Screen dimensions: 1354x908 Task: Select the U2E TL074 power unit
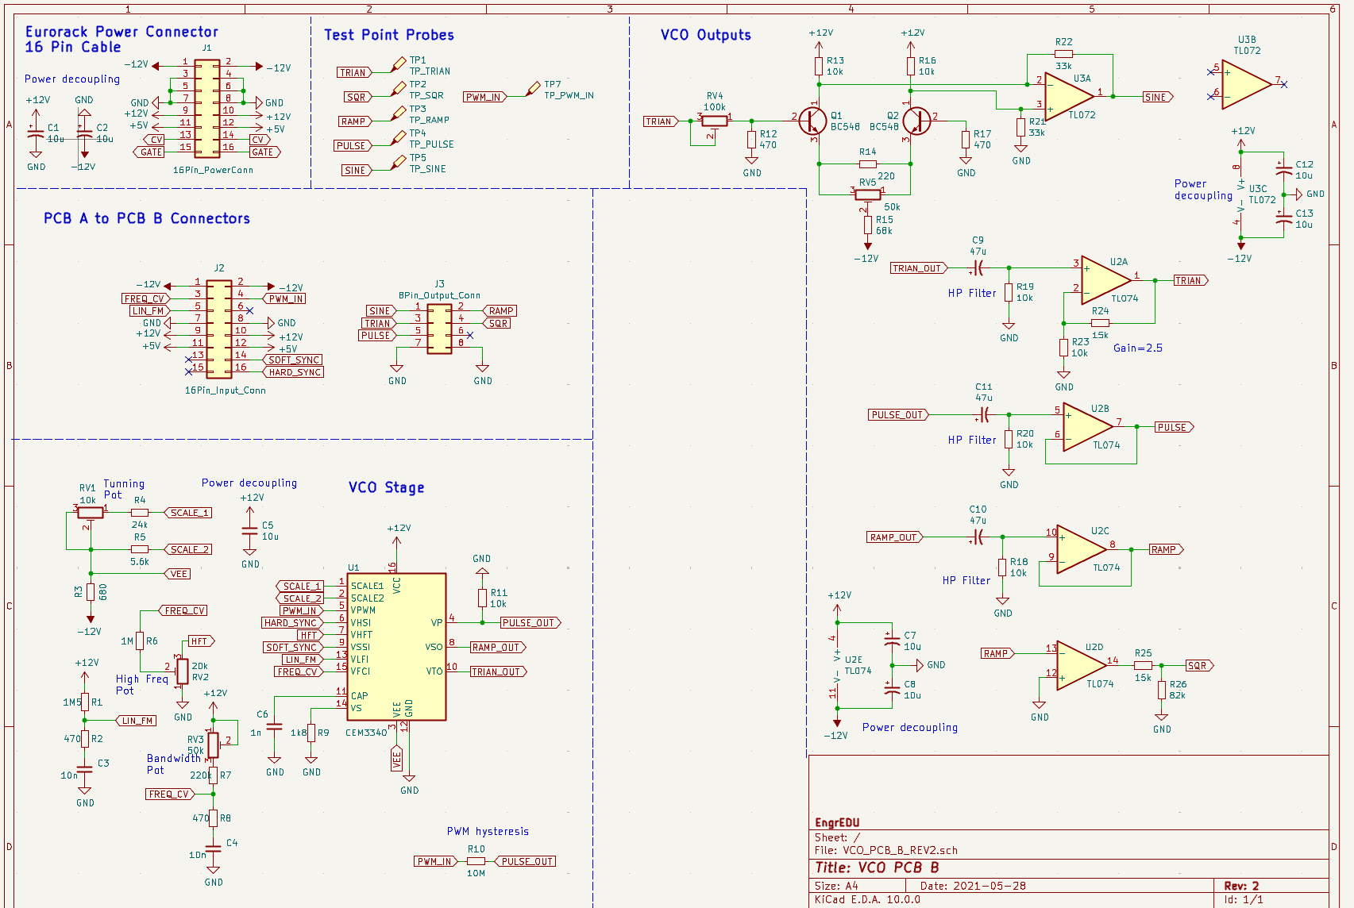[x=837, y=665]
